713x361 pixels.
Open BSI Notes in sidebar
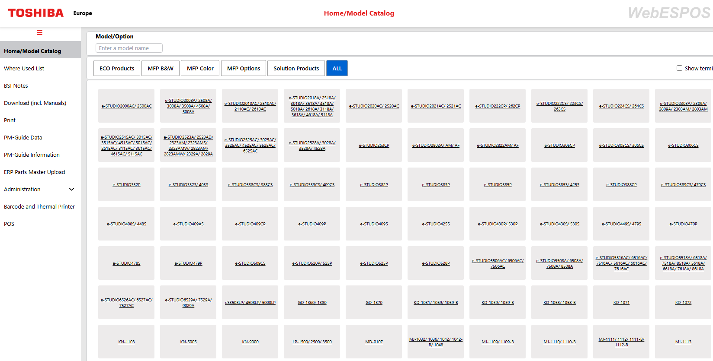coord(16,86)
